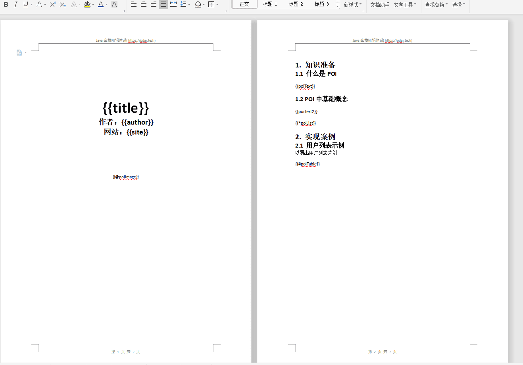Open the 查找替换 dropdown
The image size is (523, 365).
pyautogui.click(x=436, y=5)
